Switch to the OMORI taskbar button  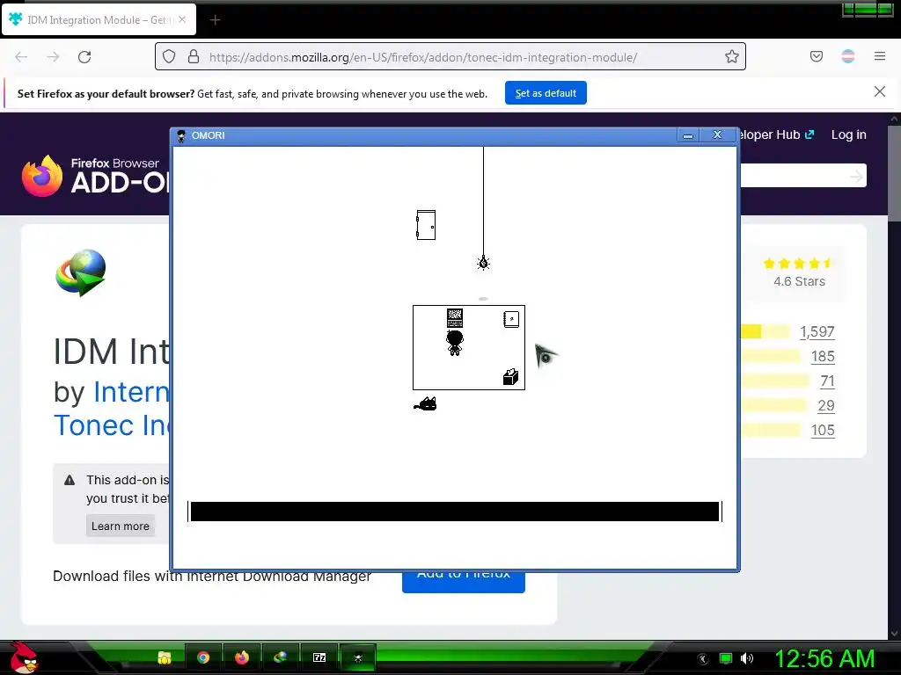(357, 657)
